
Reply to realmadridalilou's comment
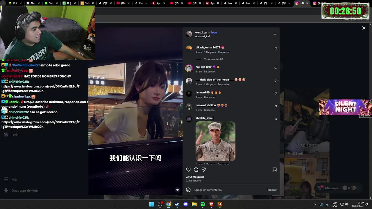coord(210,110)
